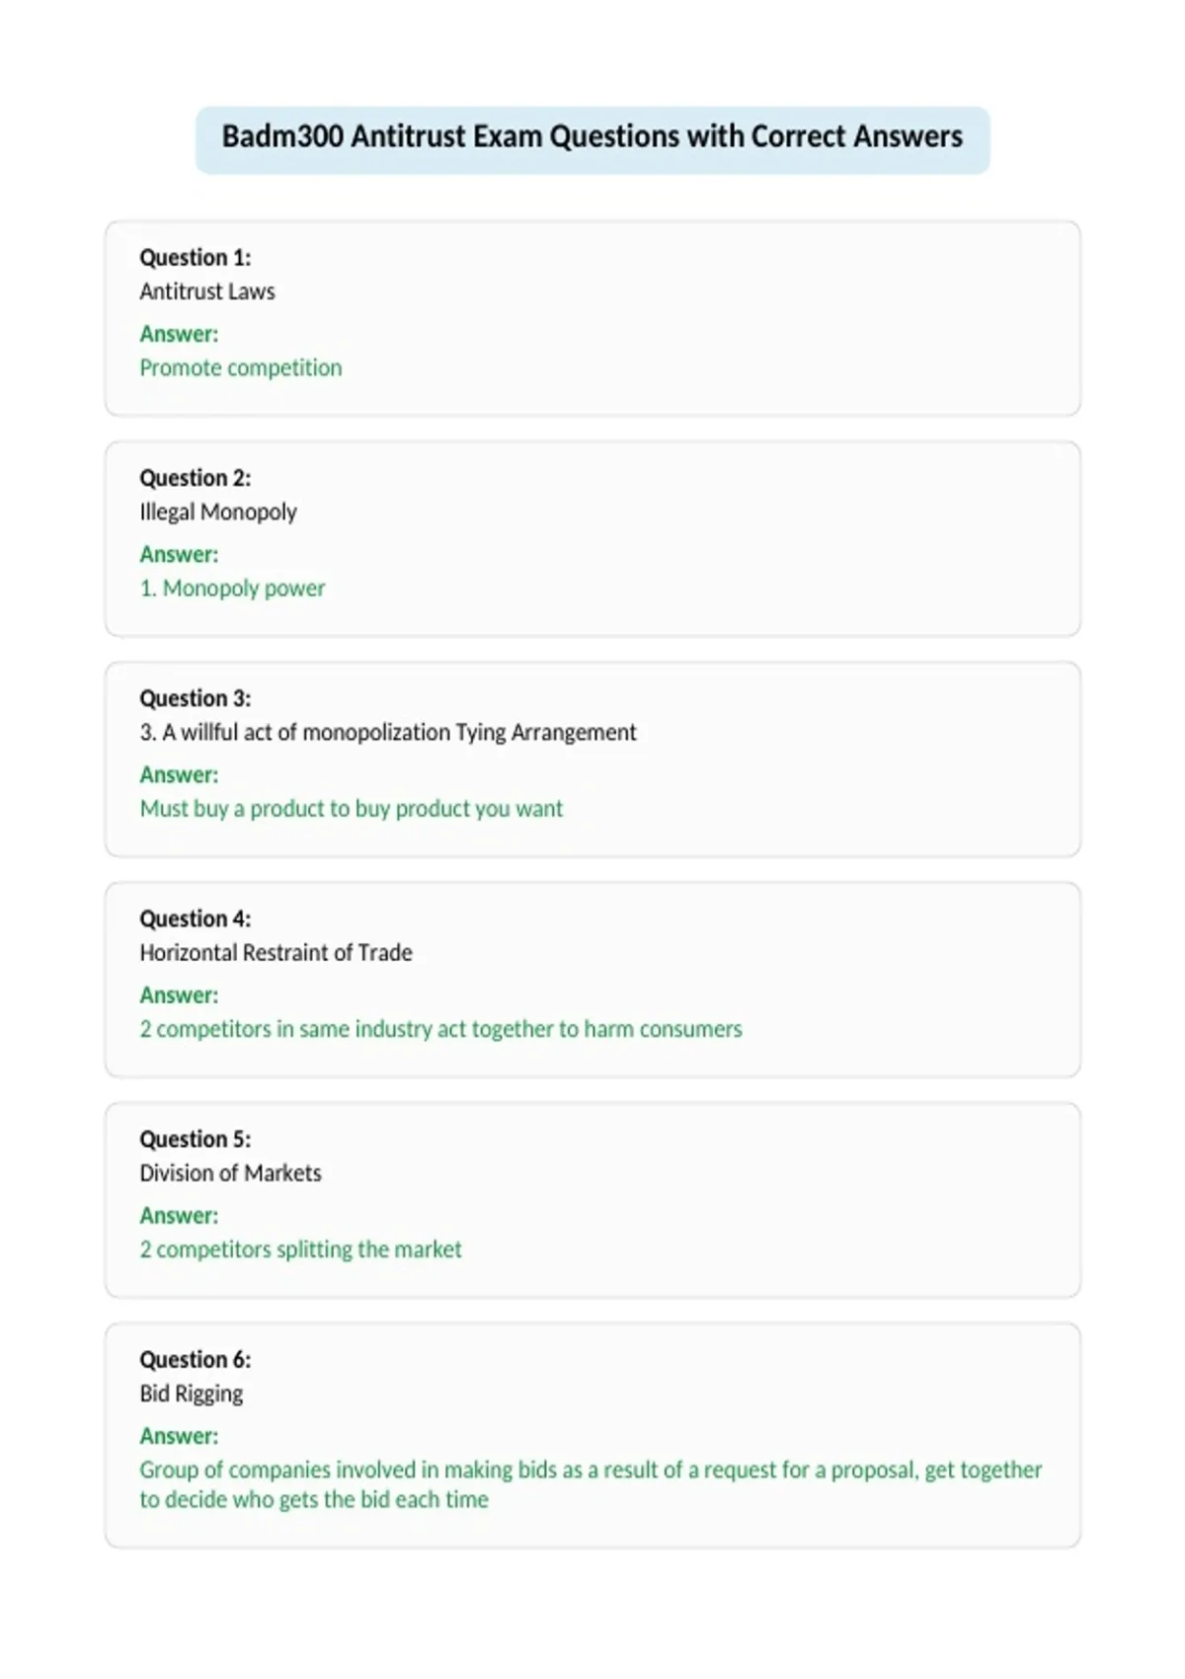Viewport: 1185px width, 1679px height.
Task: Select the Bid Rigging question text
Action: [x=192, y=1394]
